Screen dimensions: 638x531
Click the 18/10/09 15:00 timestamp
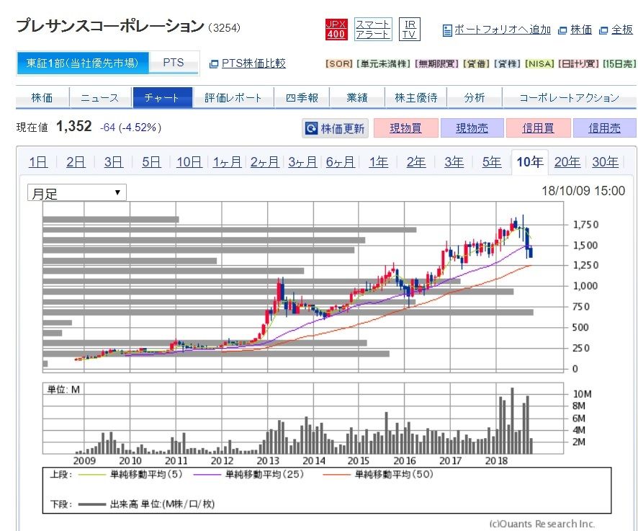(583, 191)
